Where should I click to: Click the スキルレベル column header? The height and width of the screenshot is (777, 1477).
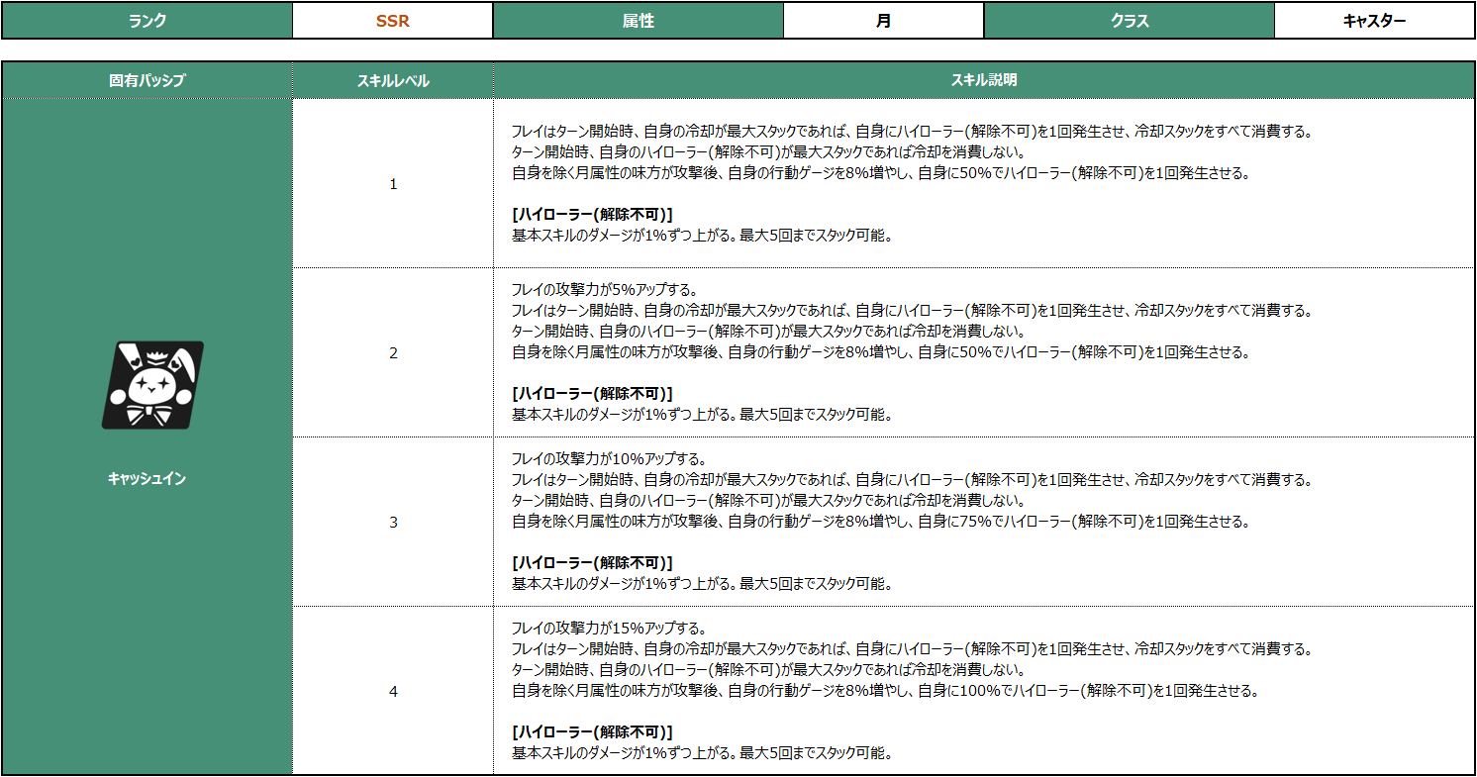click(x=393, y=80)
